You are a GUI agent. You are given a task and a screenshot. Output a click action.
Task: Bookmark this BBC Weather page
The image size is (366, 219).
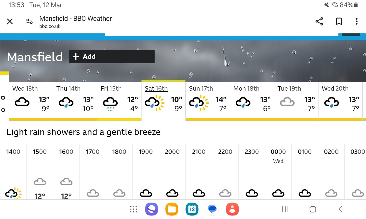(339, 21)
